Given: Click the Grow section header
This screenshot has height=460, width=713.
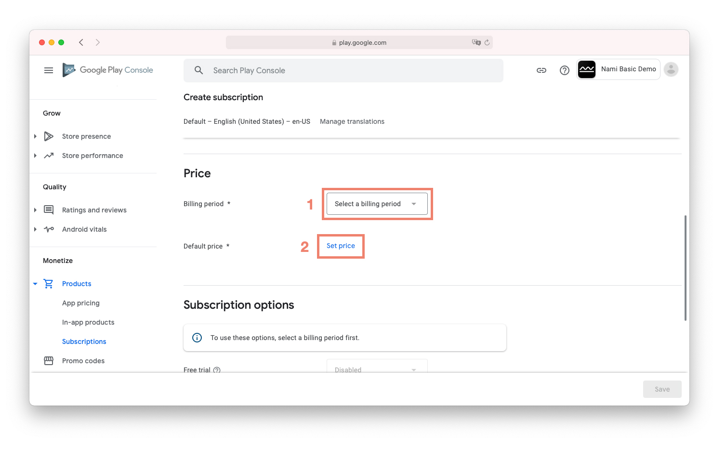Looking at the screenshot, I should (x=52, y=113).
